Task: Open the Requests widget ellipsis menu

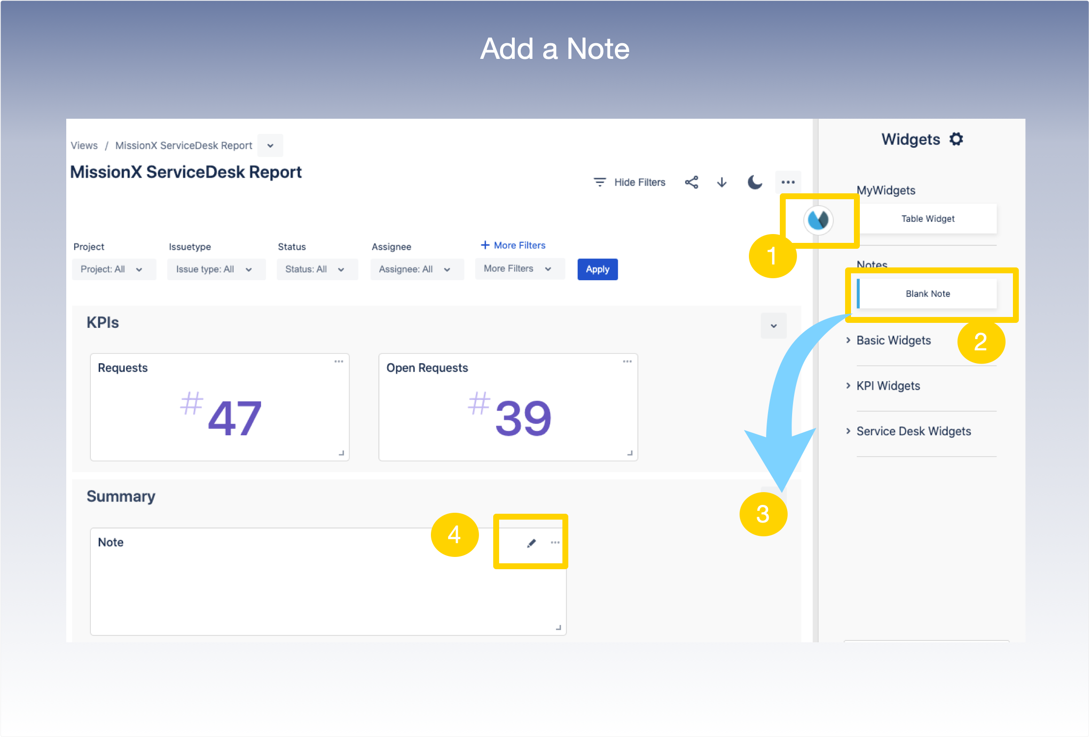Action: pos(339,362)
